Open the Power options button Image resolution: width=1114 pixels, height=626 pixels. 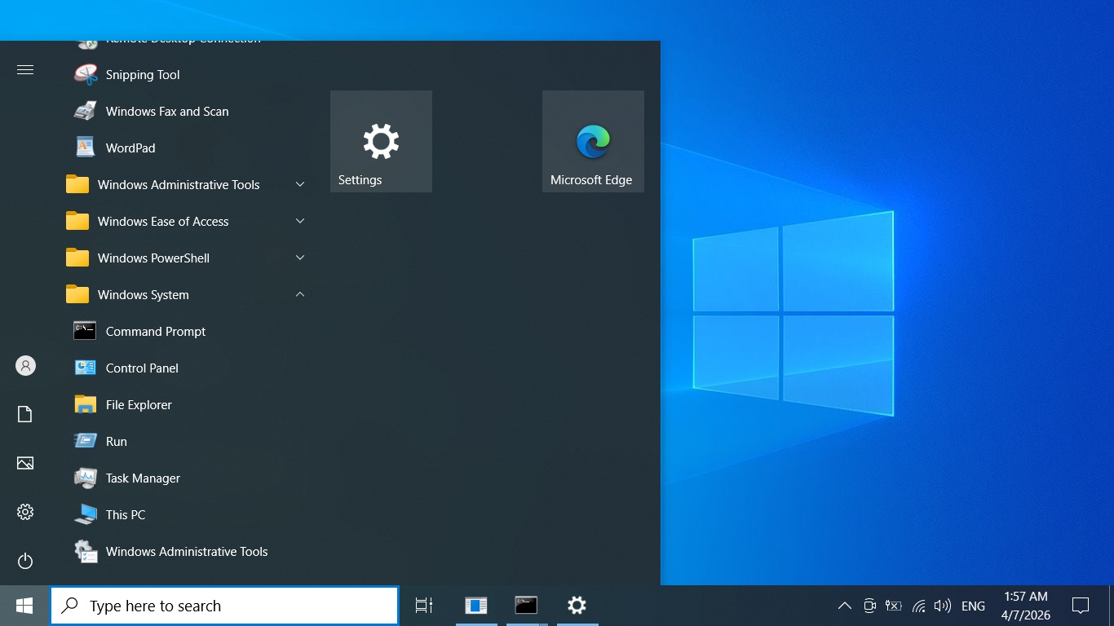coord(25,561)
